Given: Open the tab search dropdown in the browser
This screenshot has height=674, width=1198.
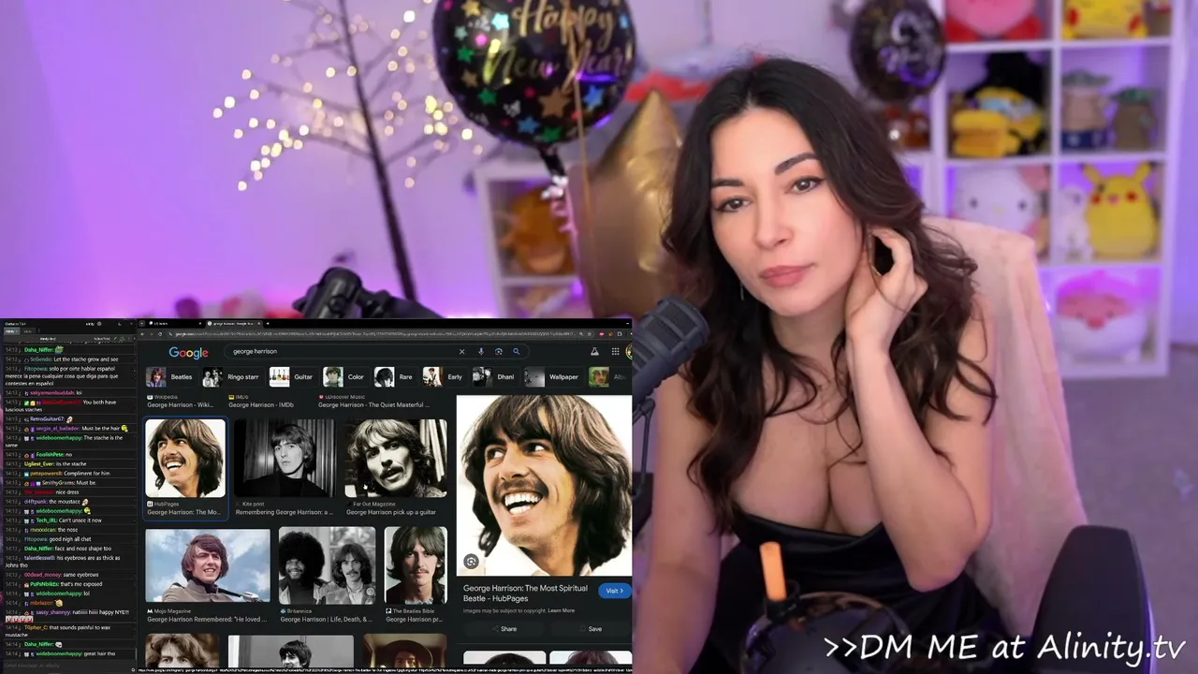Looking at the screenshot, I should pos(143,324).
